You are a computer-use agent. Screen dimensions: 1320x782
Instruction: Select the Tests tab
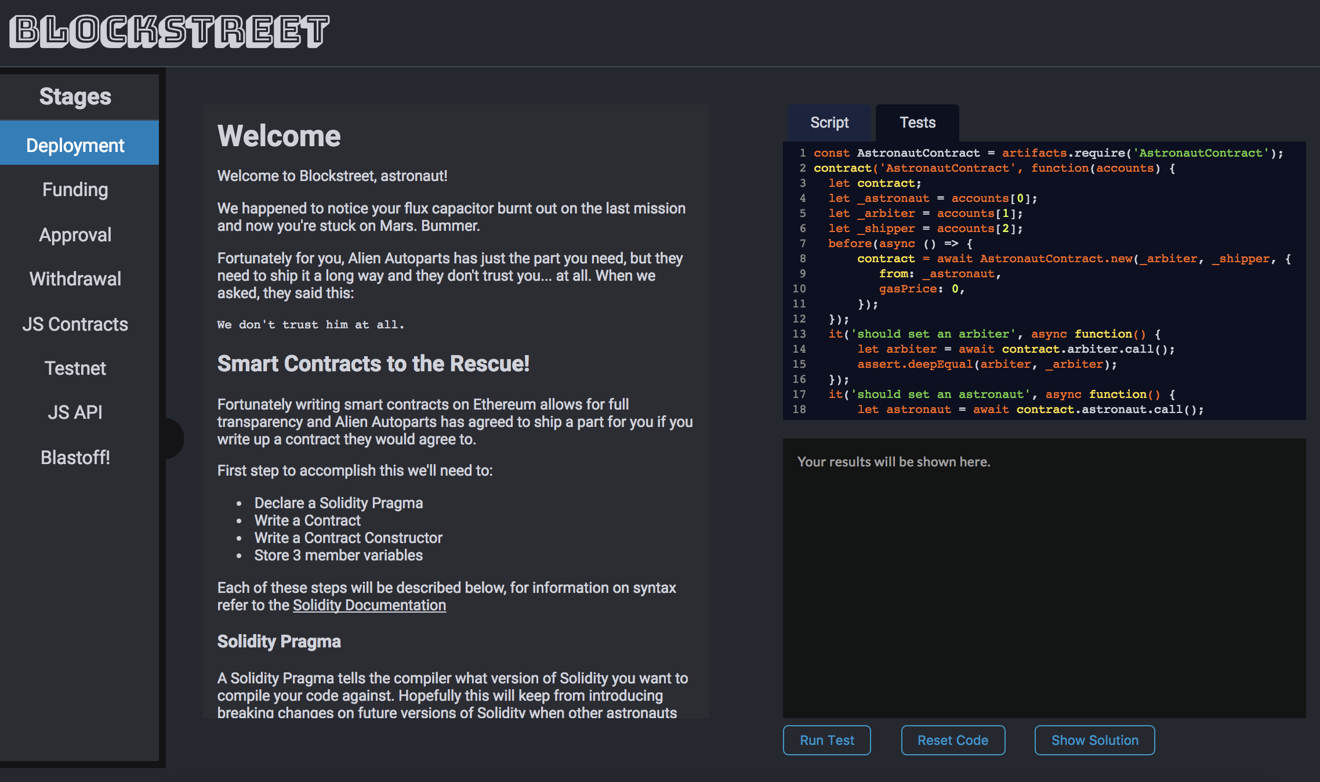(x=917, y=122)
